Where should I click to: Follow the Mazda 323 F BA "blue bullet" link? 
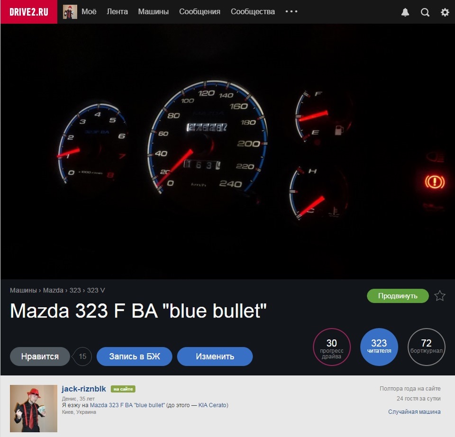[127, 405]
